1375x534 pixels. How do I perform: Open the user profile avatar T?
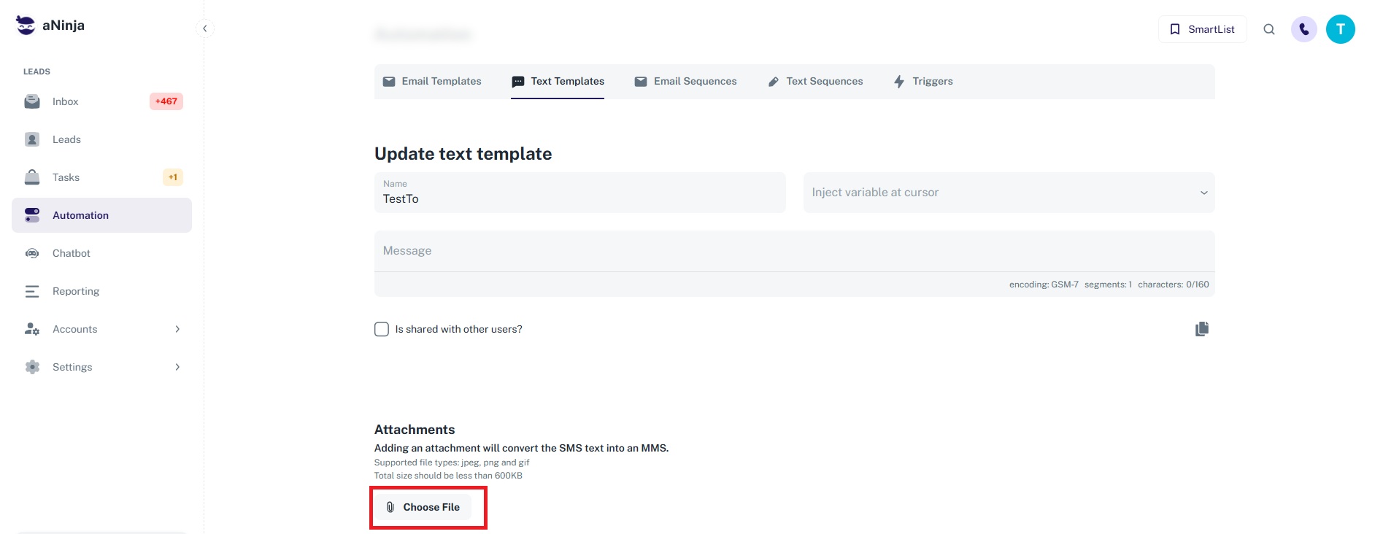[x=1340, y=29]
